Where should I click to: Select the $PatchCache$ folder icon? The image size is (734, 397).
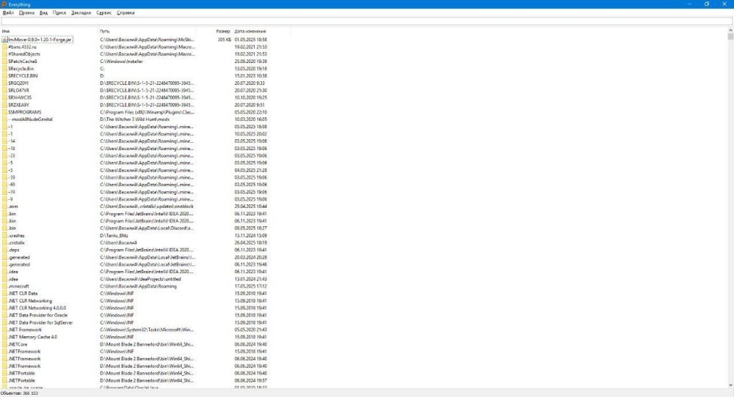[4, 62]
